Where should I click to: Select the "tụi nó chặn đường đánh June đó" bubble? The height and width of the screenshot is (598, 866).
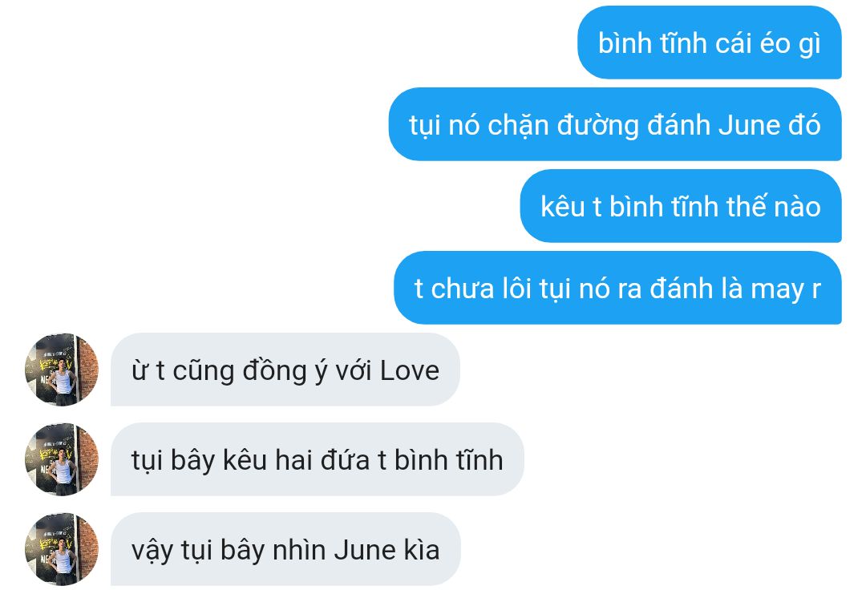pyautogui.click(x=615, y=124)
